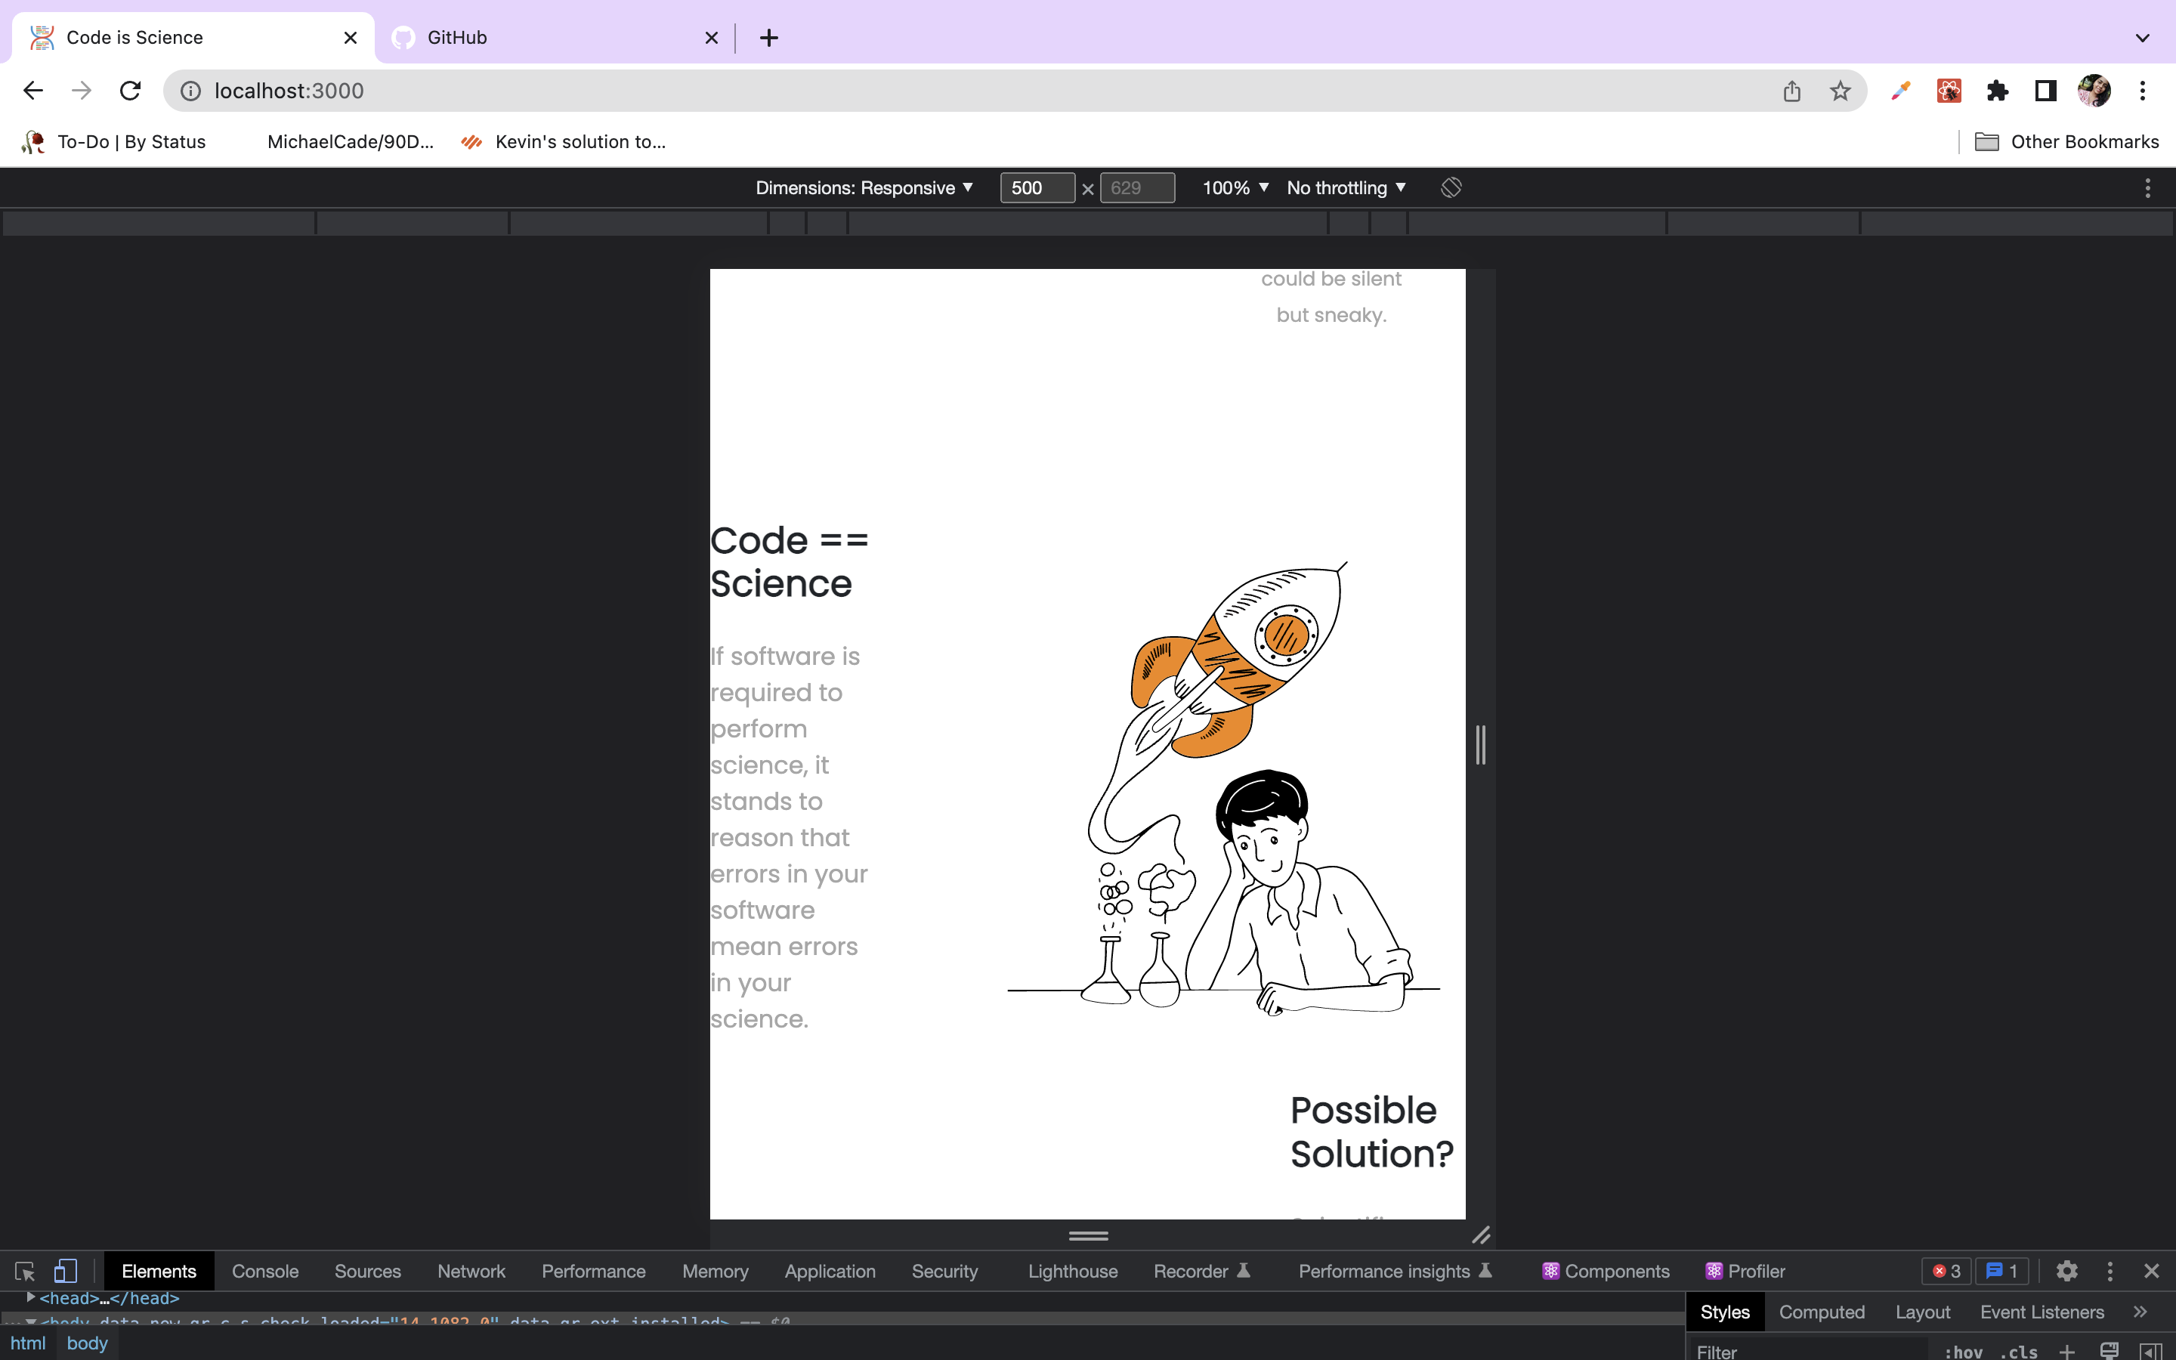Image resolution: width=2176 pixels, height=1360 pixels.
Task: Click the viewport width input field
Action: pos(1036,187)
